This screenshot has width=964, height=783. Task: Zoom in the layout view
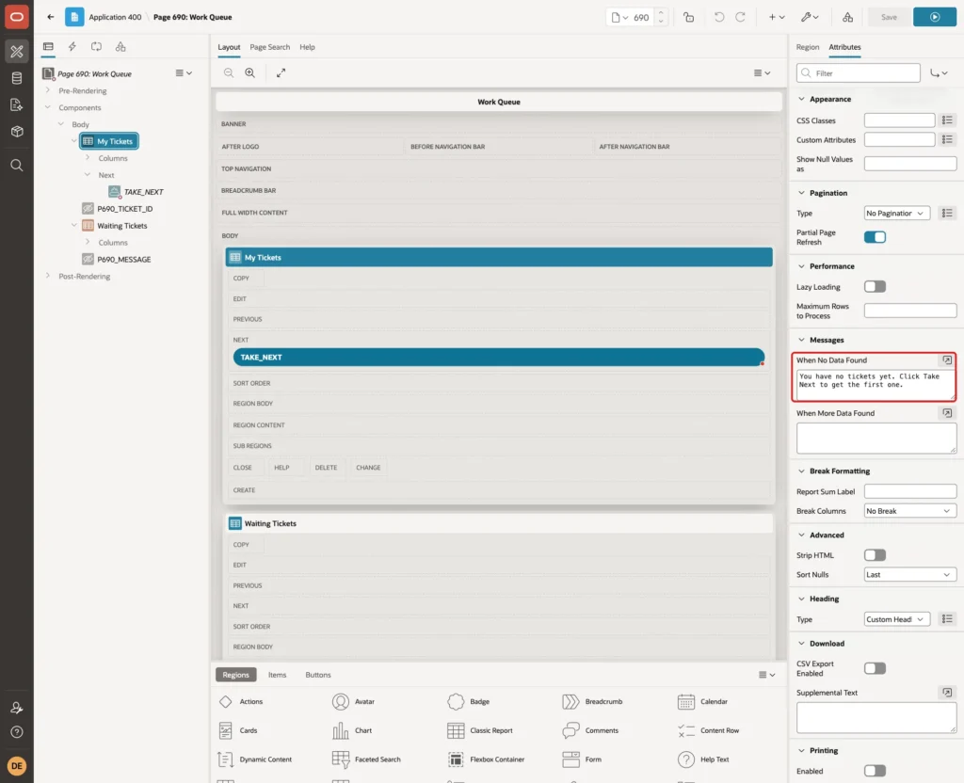pos(249,72)
